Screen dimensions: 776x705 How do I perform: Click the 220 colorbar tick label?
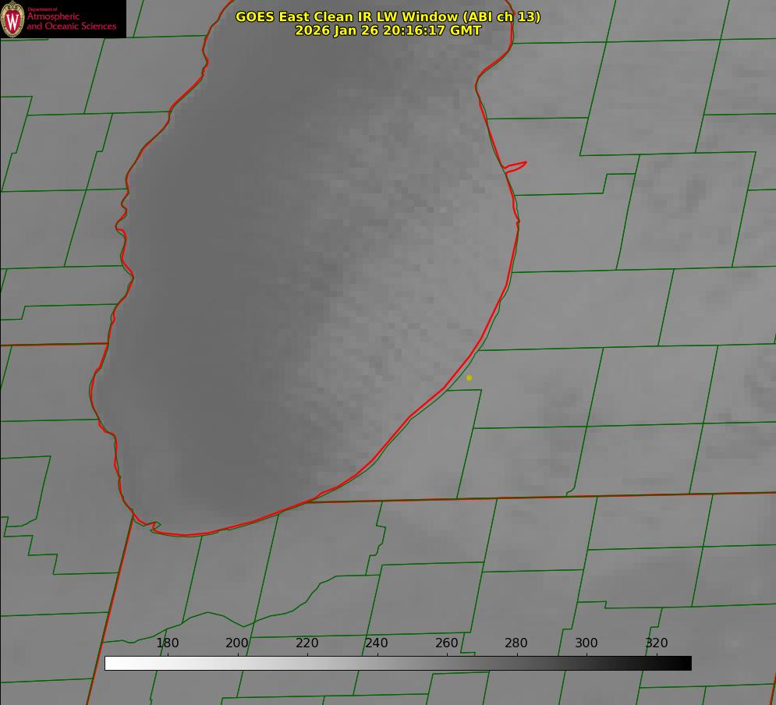(x=307, y=643)
